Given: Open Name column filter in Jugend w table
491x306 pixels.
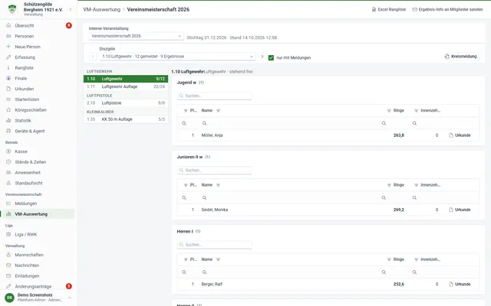Looking at the screenshot, I should coord(218,110).
